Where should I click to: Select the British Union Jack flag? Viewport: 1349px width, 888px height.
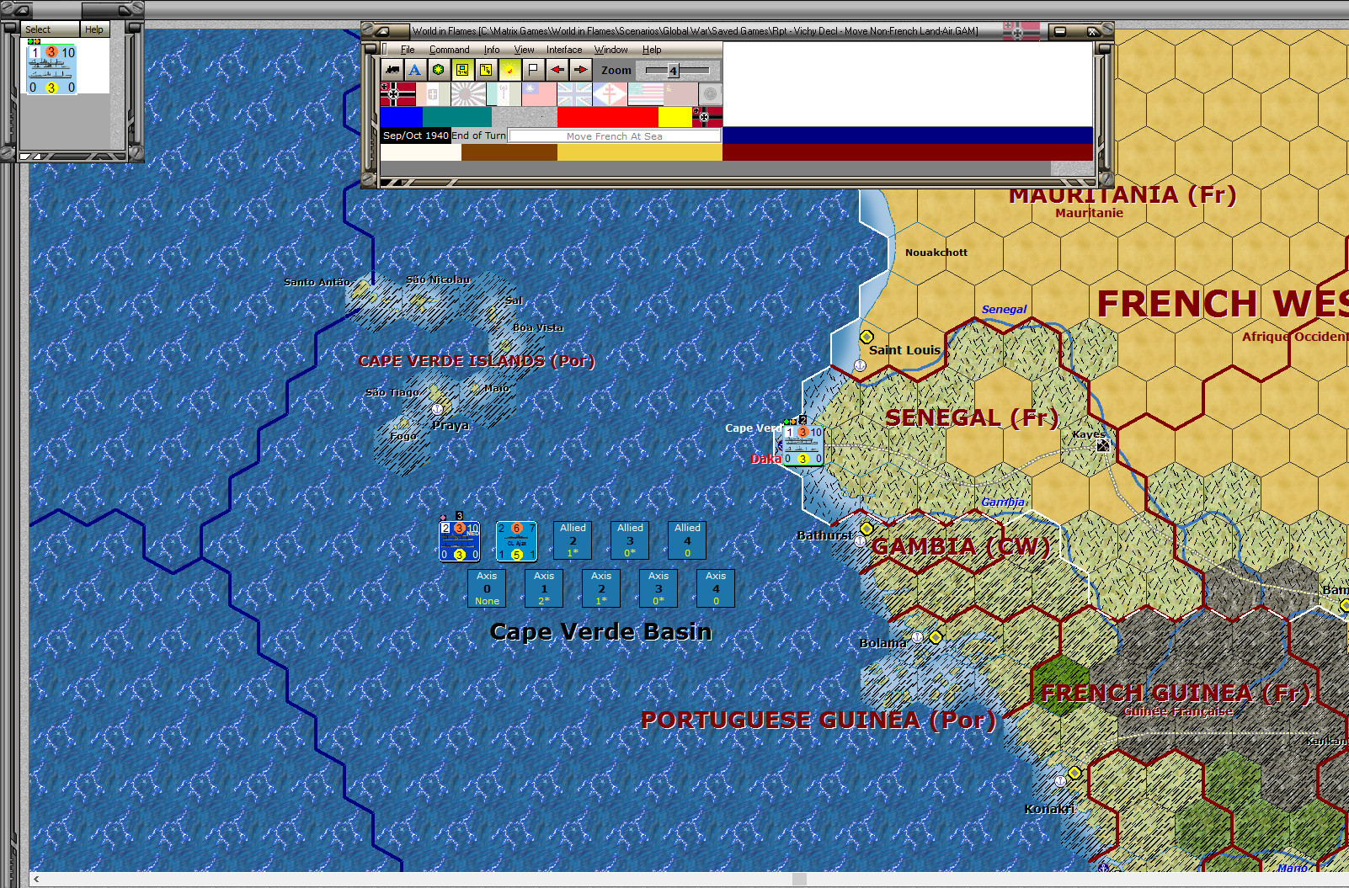[x=574, y=94]
